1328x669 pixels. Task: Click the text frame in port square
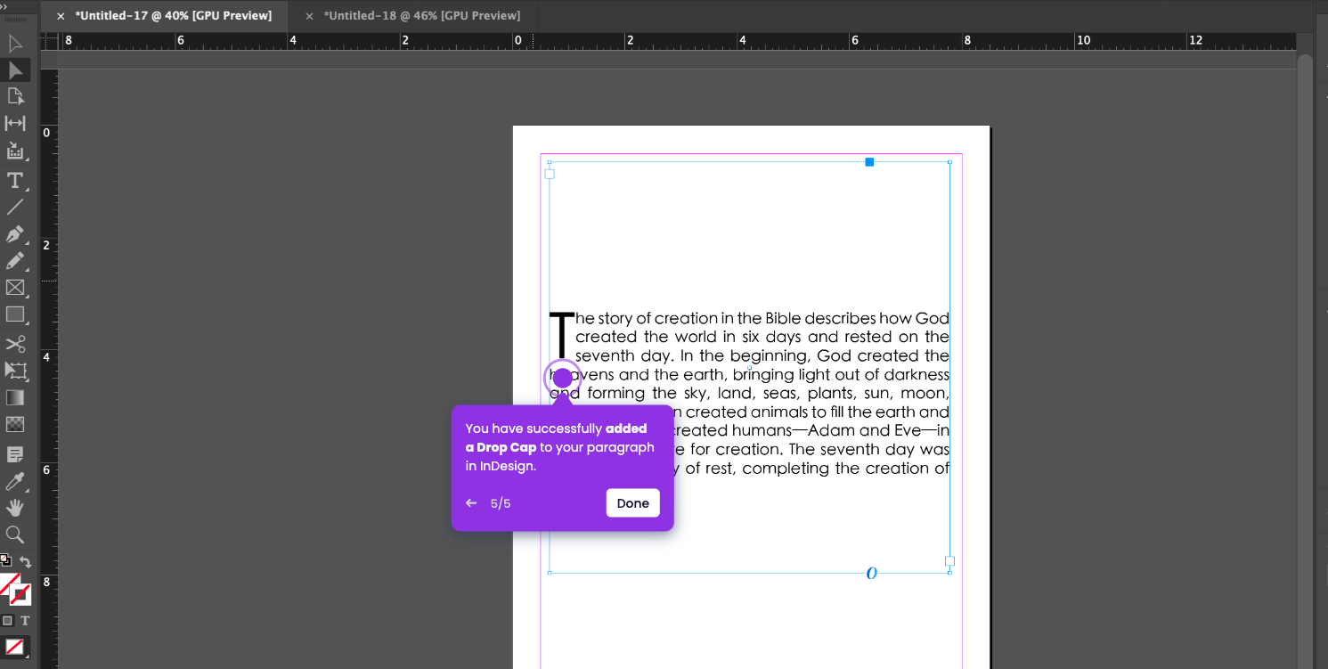pos(550,175)
